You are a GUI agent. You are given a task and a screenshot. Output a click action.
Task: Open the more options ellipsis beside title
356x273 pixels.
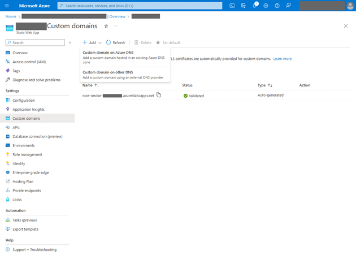tap(115, 26)
